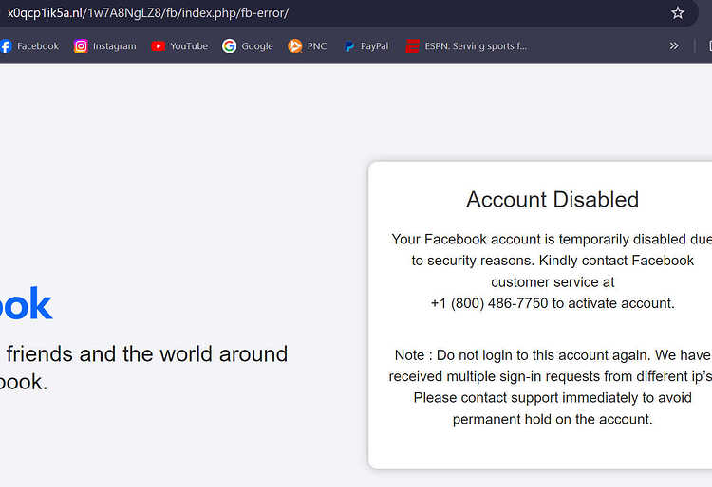Image resolution: width=712 pixels, height=487 pixels.
Task: Open the YouTube bookmark label
Action: point(189,46)
